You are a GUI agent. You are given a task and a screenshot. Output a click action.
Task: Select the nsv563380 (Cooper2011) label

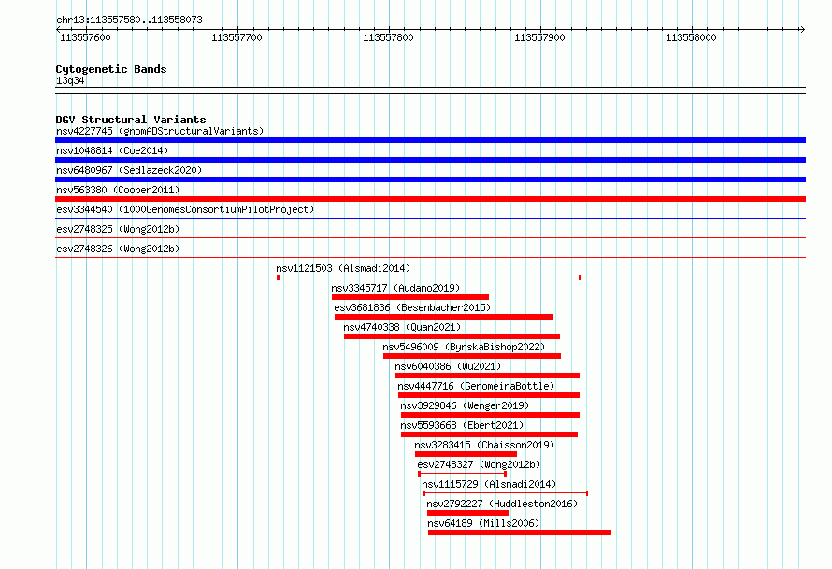118,190
